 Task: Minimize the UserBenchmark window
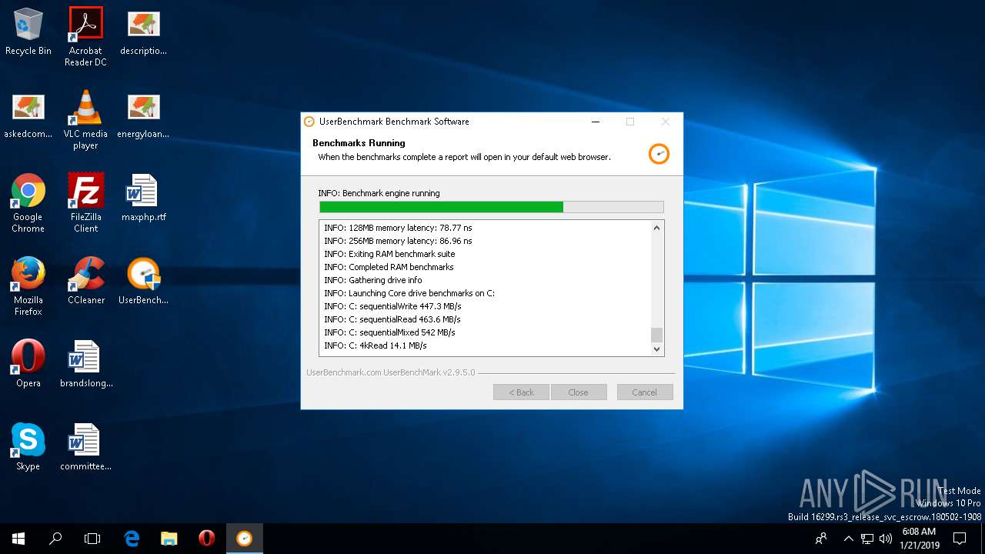point(595,122)
